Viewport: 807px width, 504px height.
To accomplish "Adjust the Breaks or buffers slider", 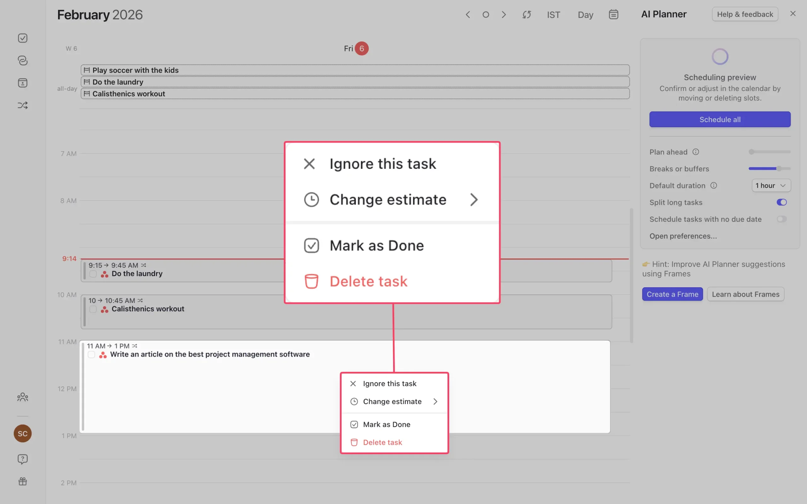I will tap(779, 169).
